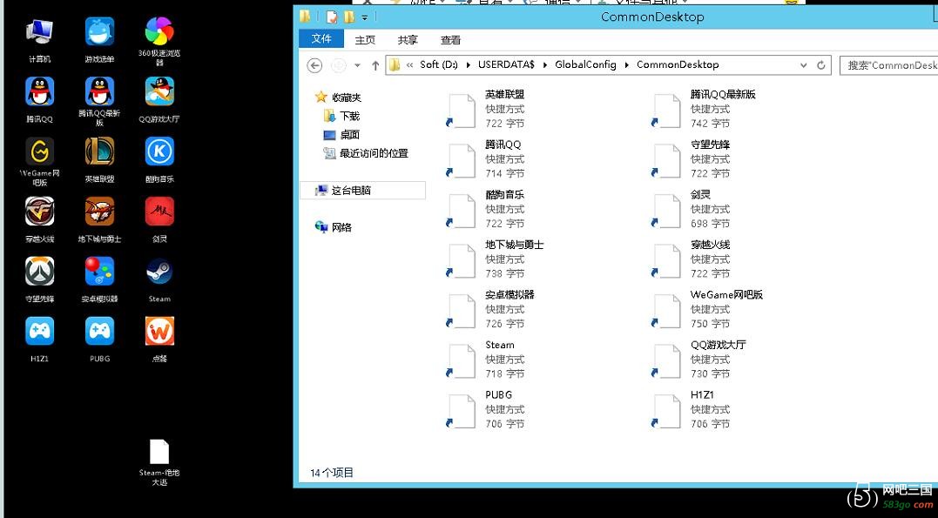This screenshot has height=518, width=938.
Task: Select the 腾讯QQ desktop icon
Action: [39, 100]
